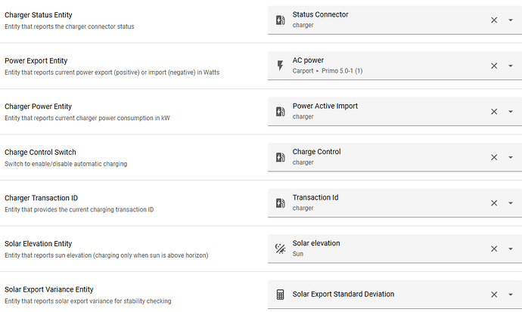Expand the Solar Elevation Entity dropdown
The height and width of the screenshot is (312, 522).
(511, 249)
